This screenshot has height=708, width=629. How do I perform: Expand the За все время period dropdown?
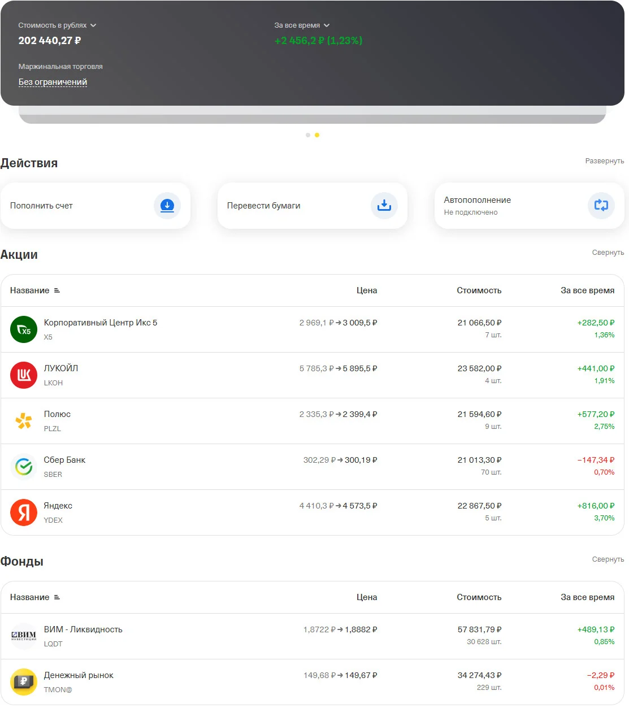pyautogui.click(x=302, y=25)
